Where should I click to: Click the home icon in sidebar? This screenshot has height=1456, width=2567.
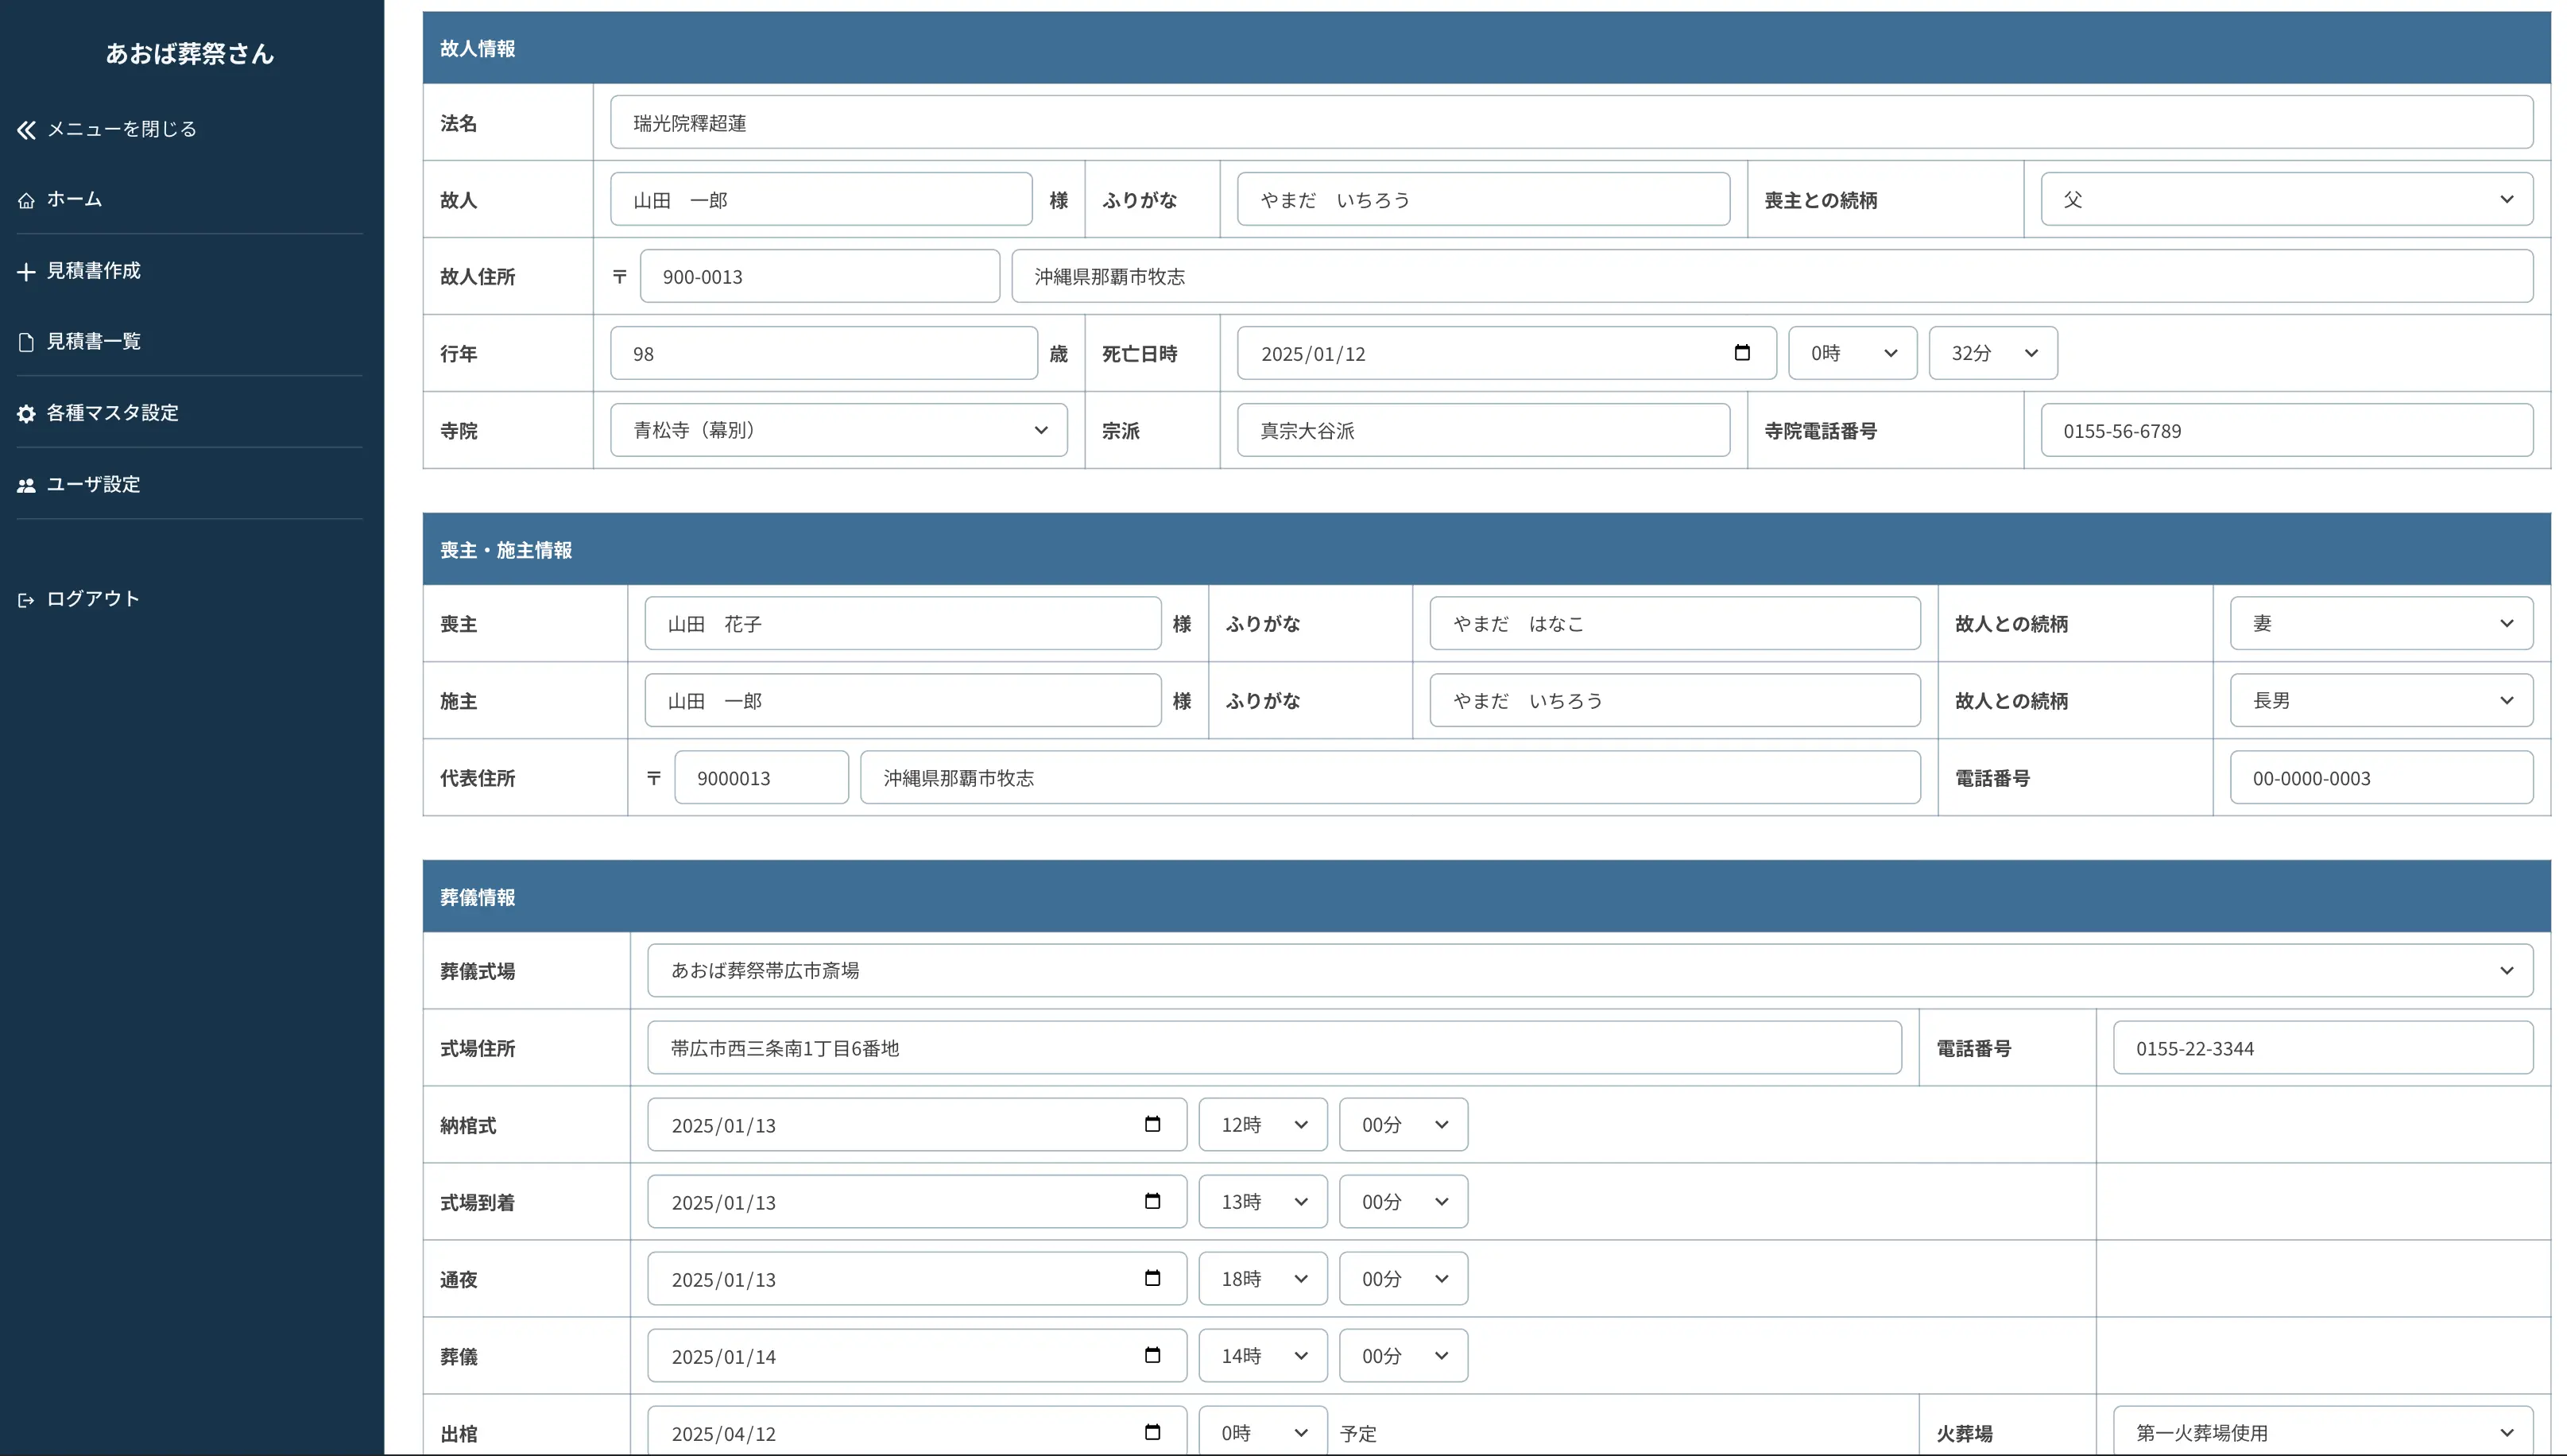coord(27,200)
